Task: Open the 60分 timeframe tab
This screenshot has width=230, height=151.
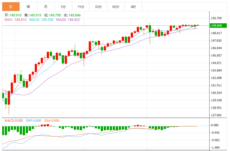Action: [116, 7]
